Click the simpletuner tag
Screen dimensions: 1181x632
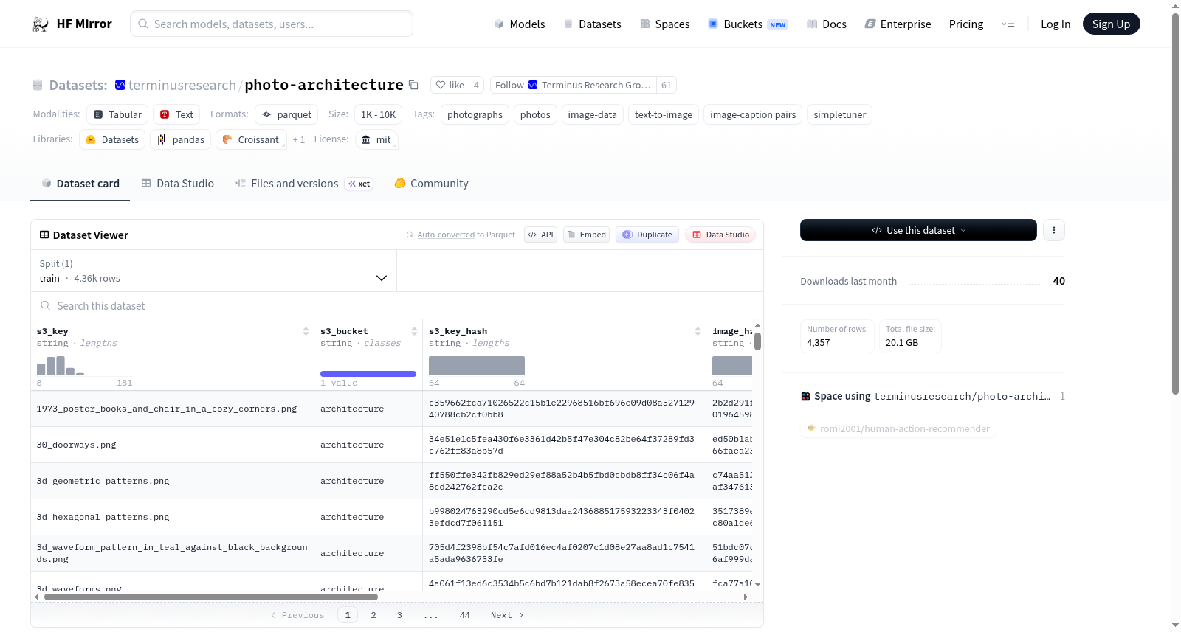point(839,115)
